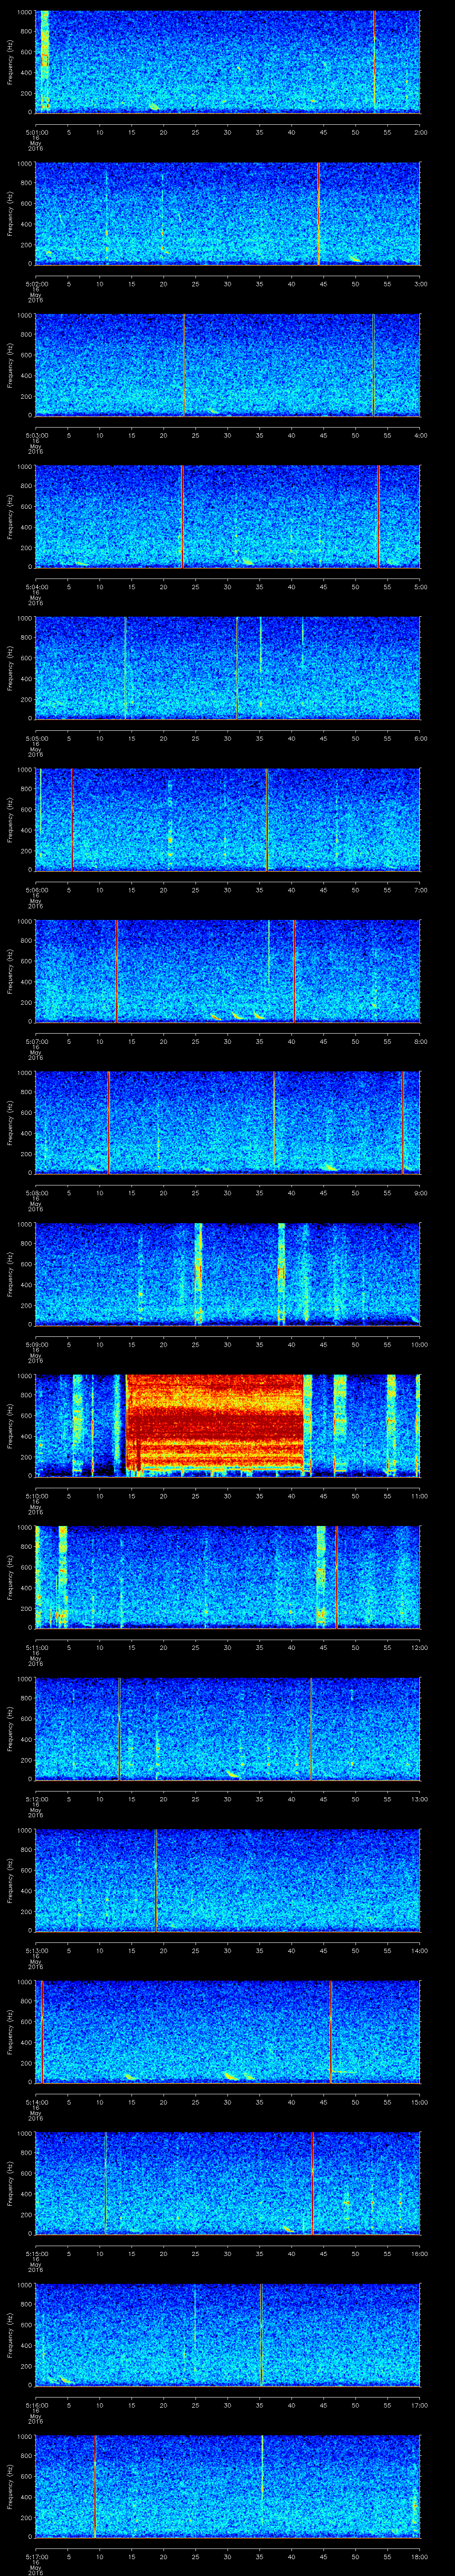Click the '11:00' end-of-axis label
This screenshot has height=2576, width=455.
419,1496
